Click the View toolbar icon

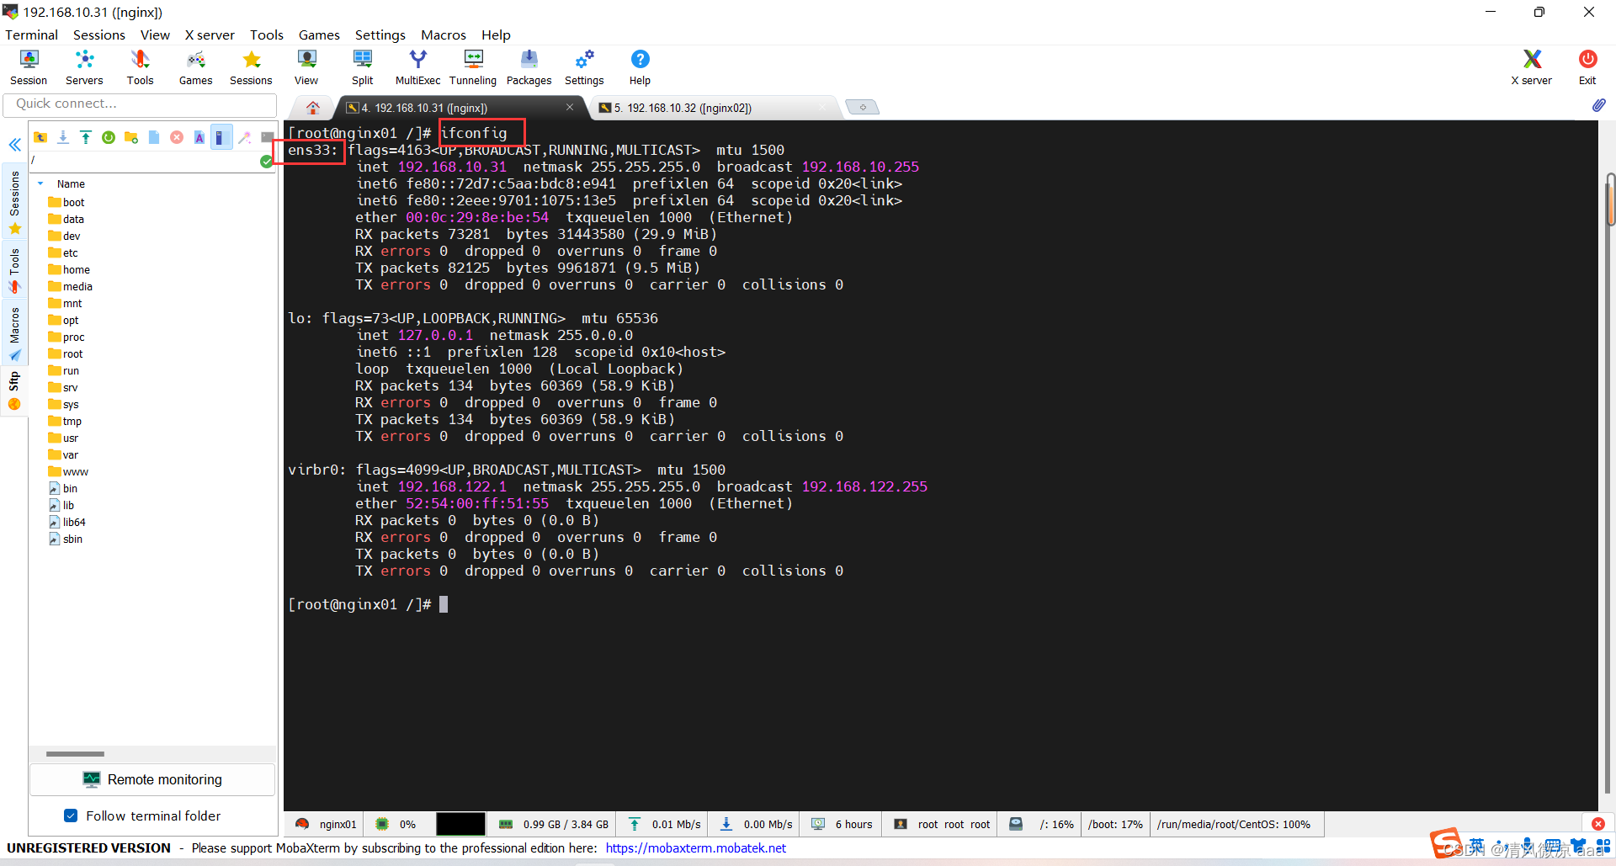306,67
